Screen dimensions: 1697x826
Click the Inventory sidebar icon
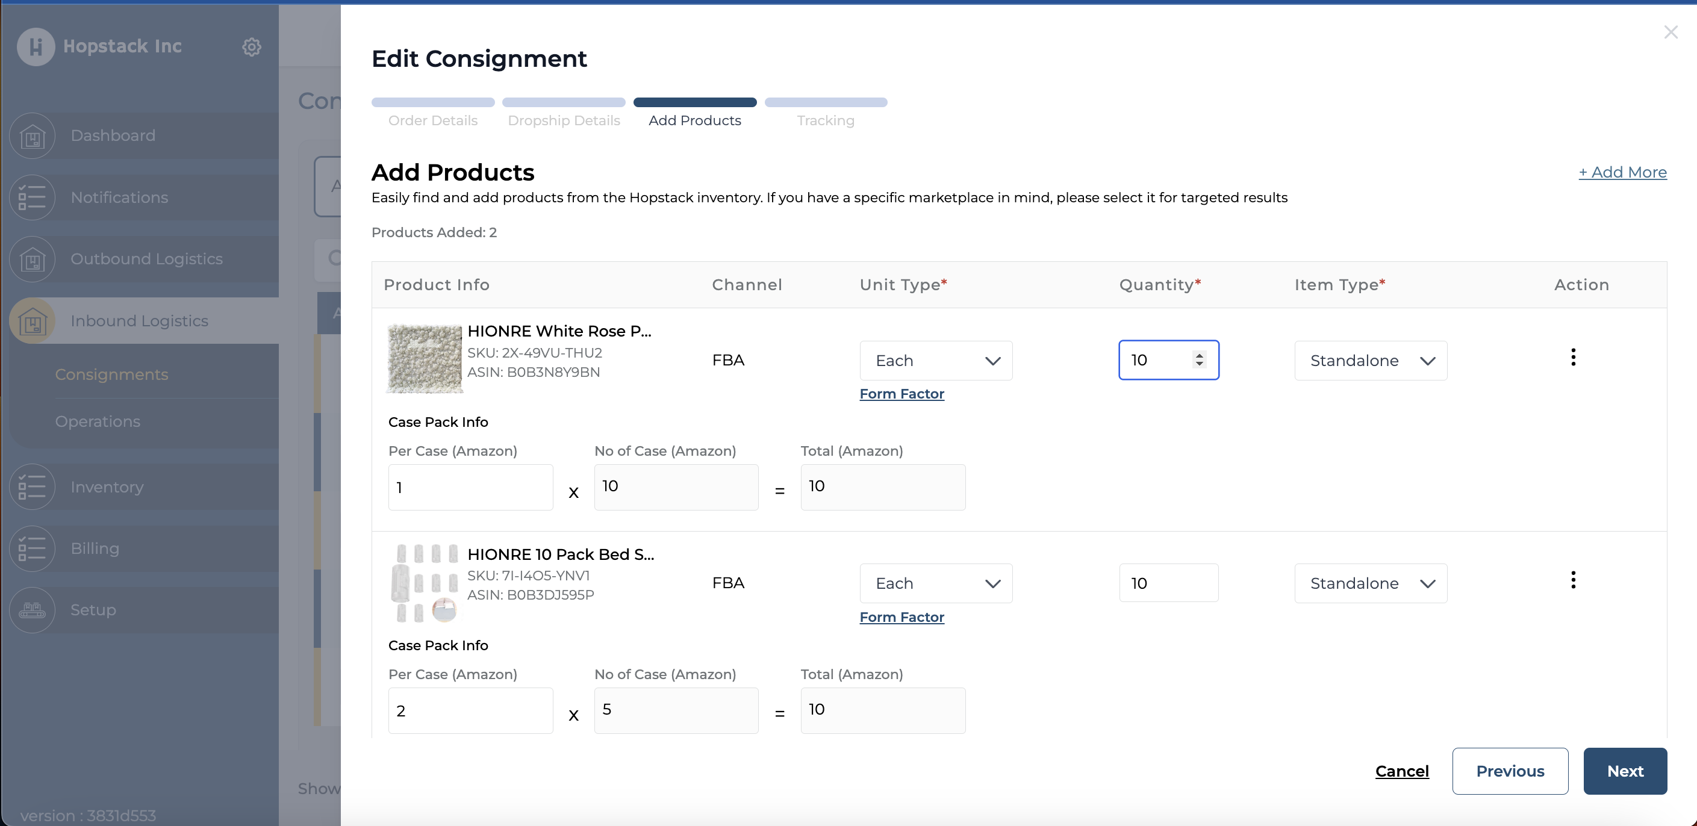tap(33, 488)
